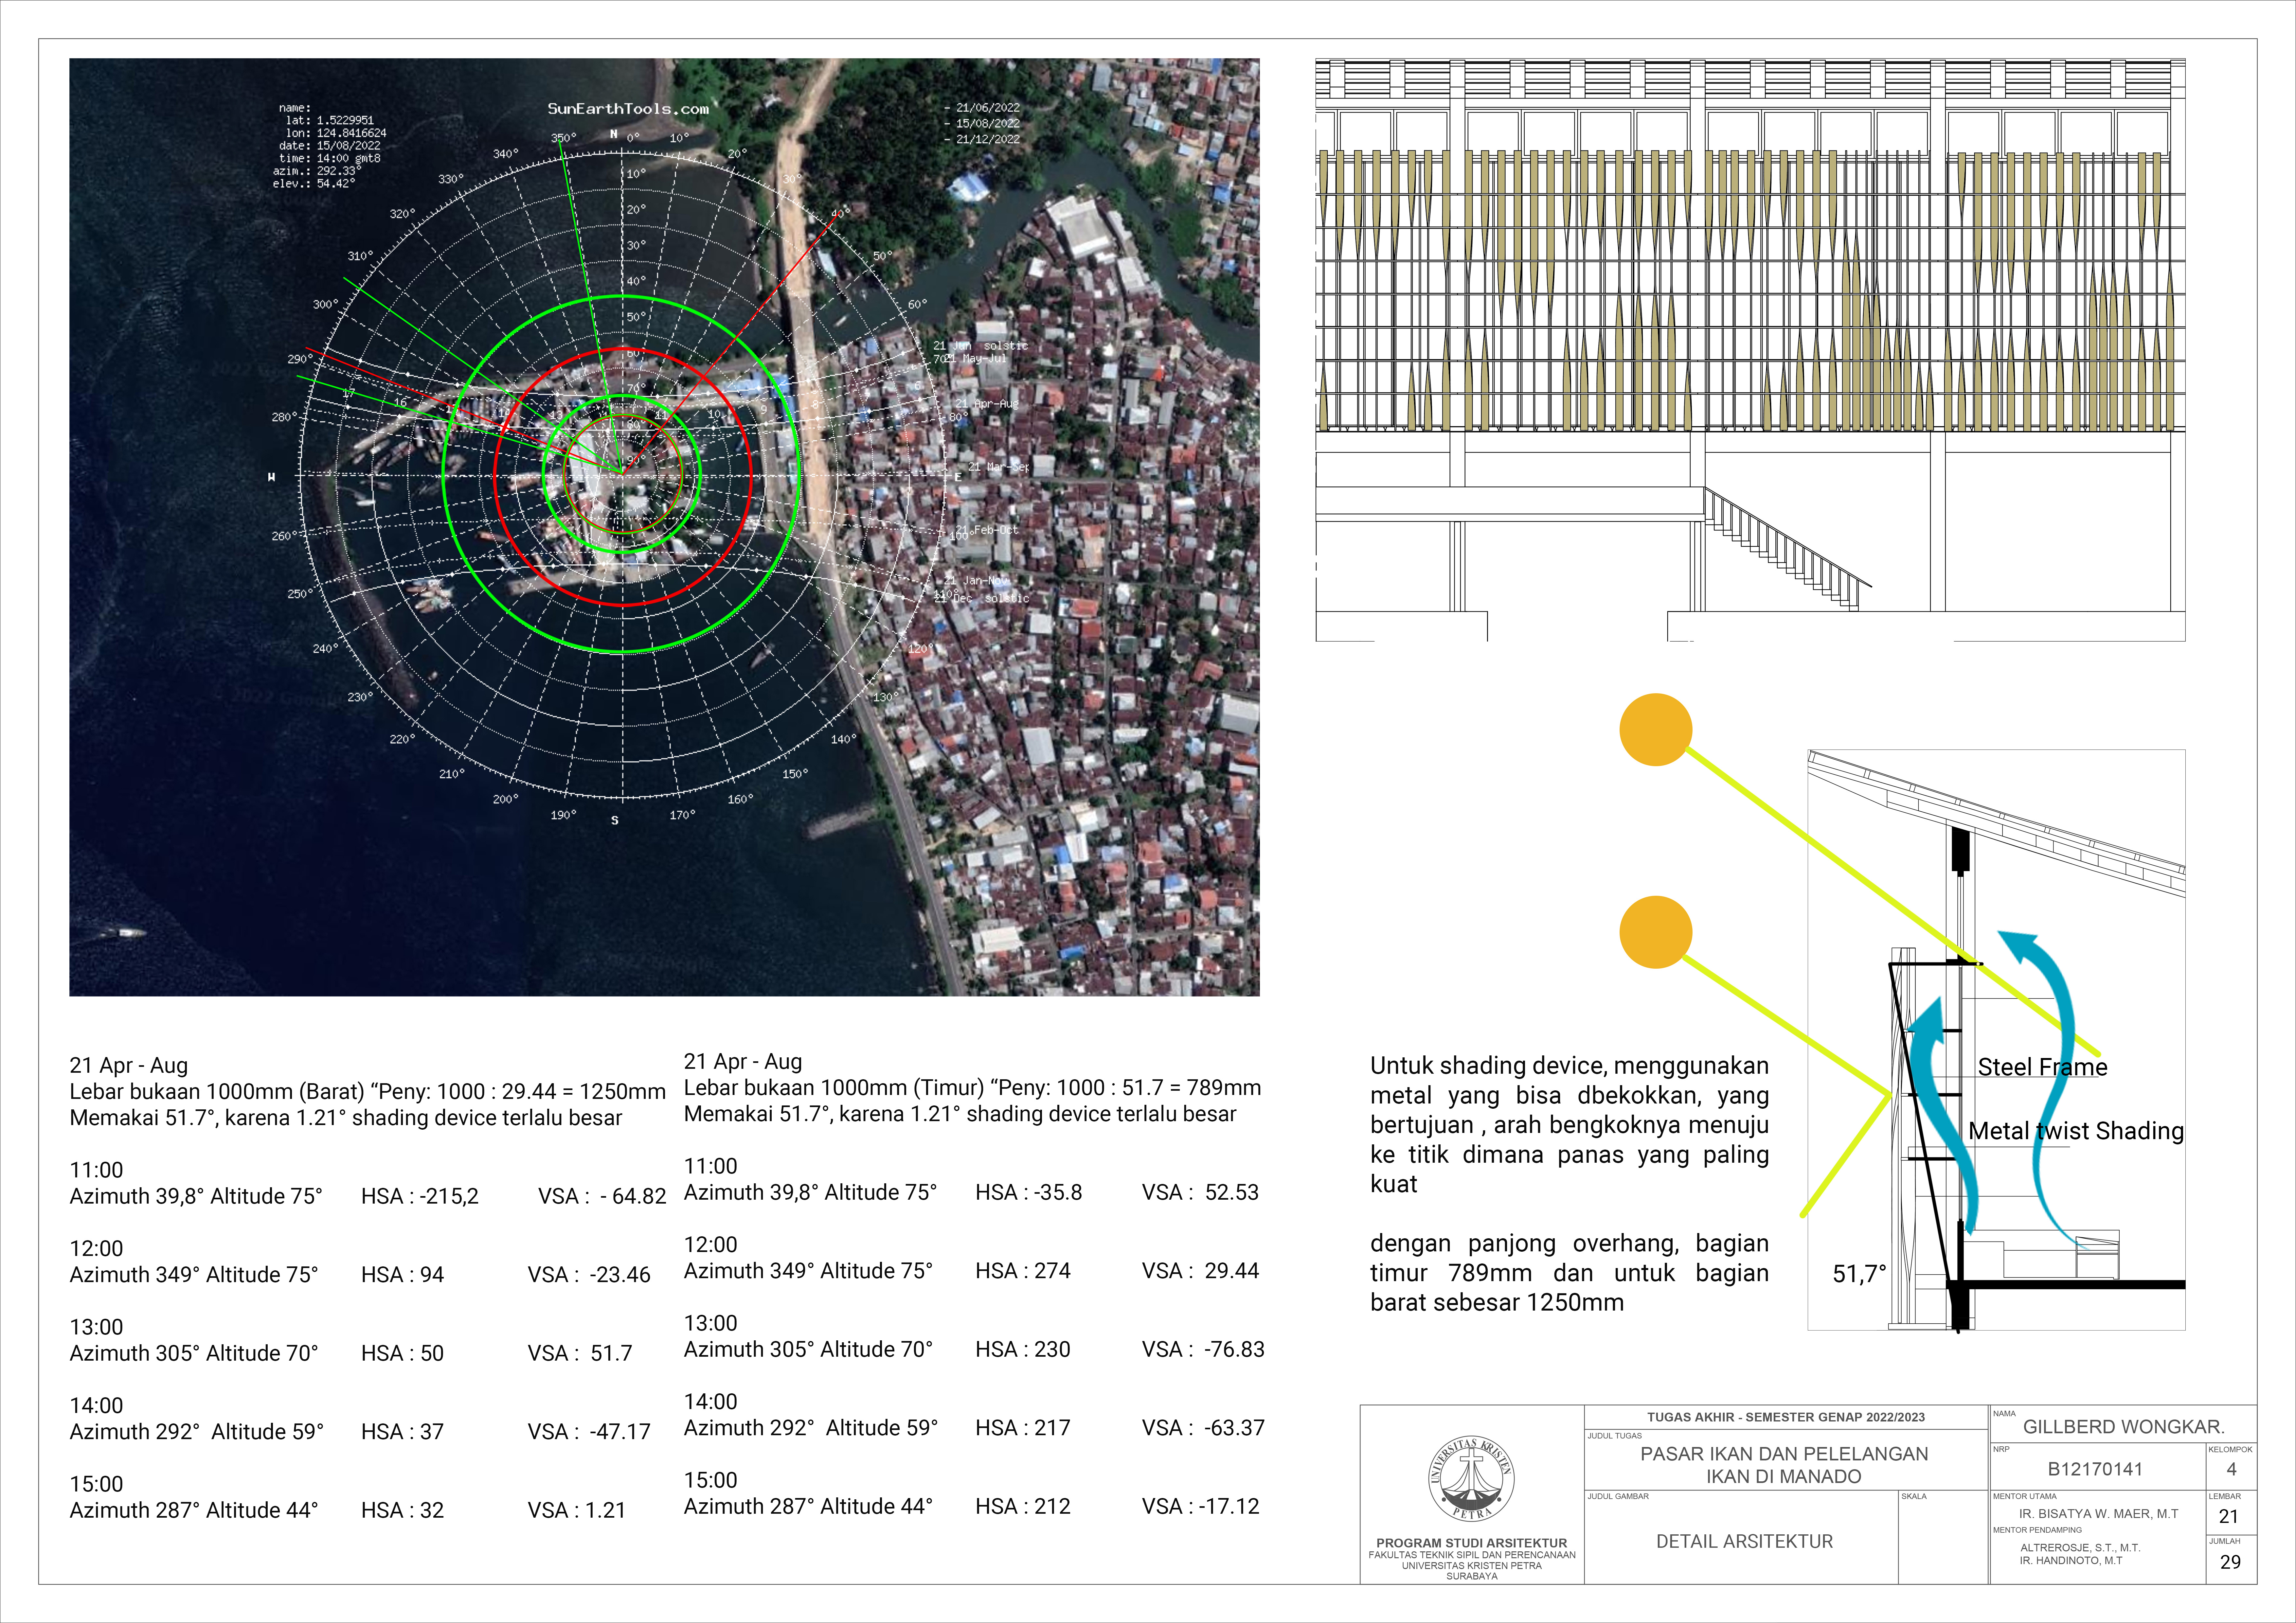Click the lower orange sun circle
Screen dimensions: 2296x1623
[x=1656, y=932]
